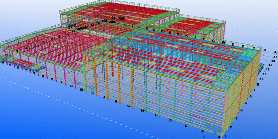This screenshot has width=278, height=139.
Task: Select grid label 1 at the building corner
Action: tap(225, 136)
